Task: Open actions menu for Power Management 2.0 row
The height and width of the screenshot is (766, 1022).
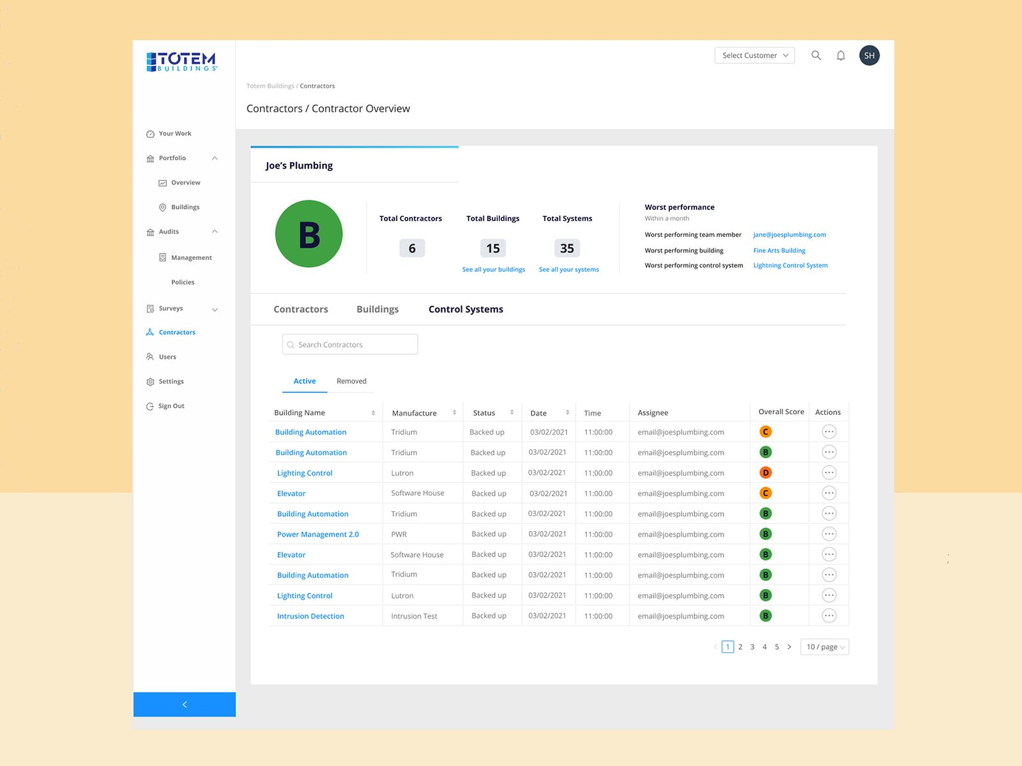Action: 829,534
